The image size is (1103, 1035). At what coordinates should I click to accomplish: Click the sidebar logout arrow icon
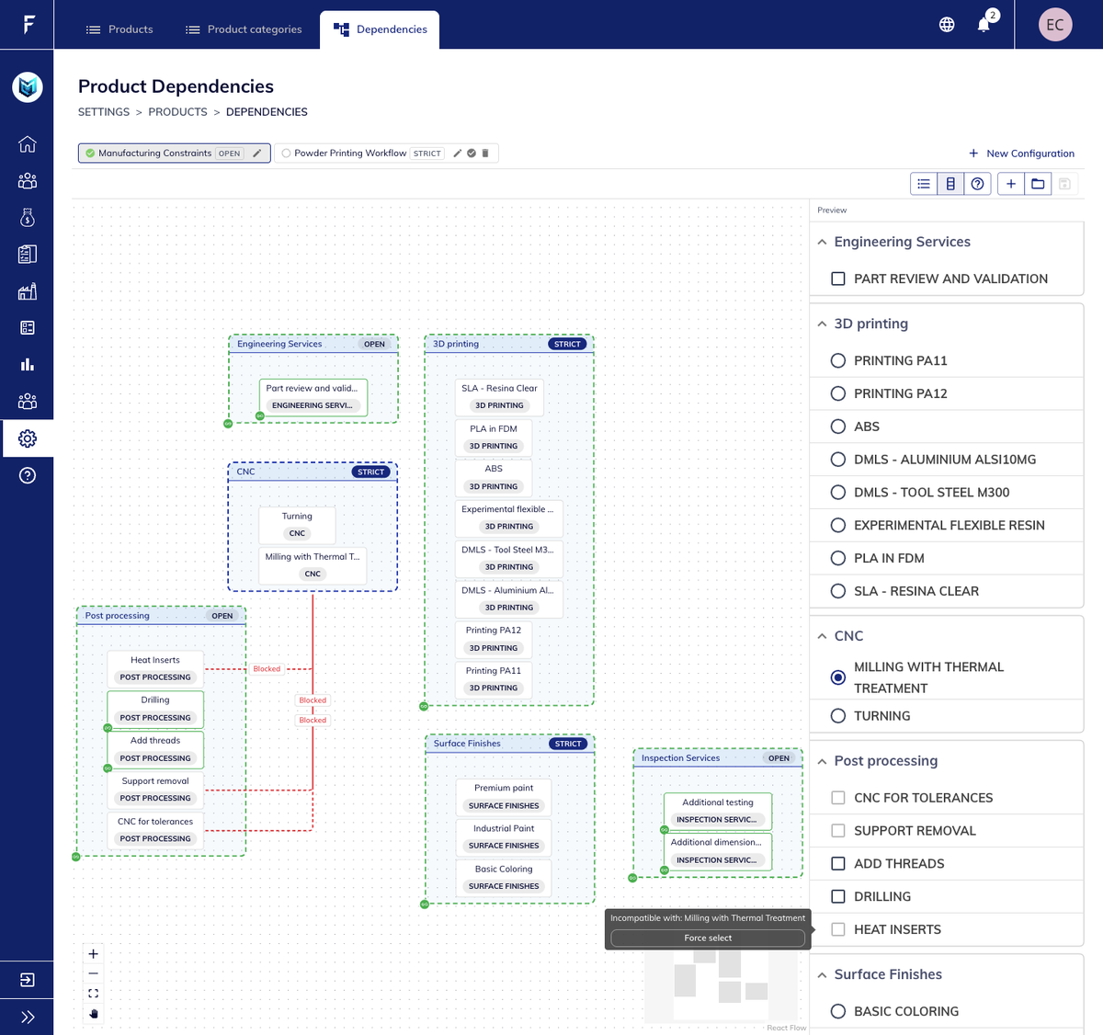[28, 980]
